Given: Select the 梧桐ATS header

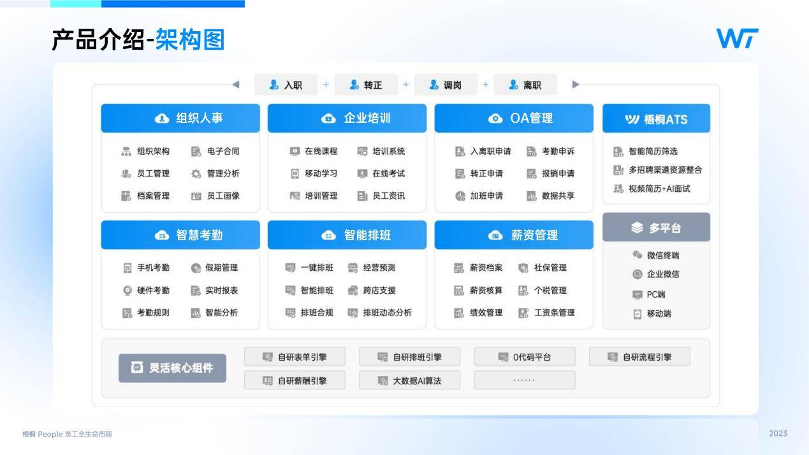Looking at the screenshot, I should (656, 119).
